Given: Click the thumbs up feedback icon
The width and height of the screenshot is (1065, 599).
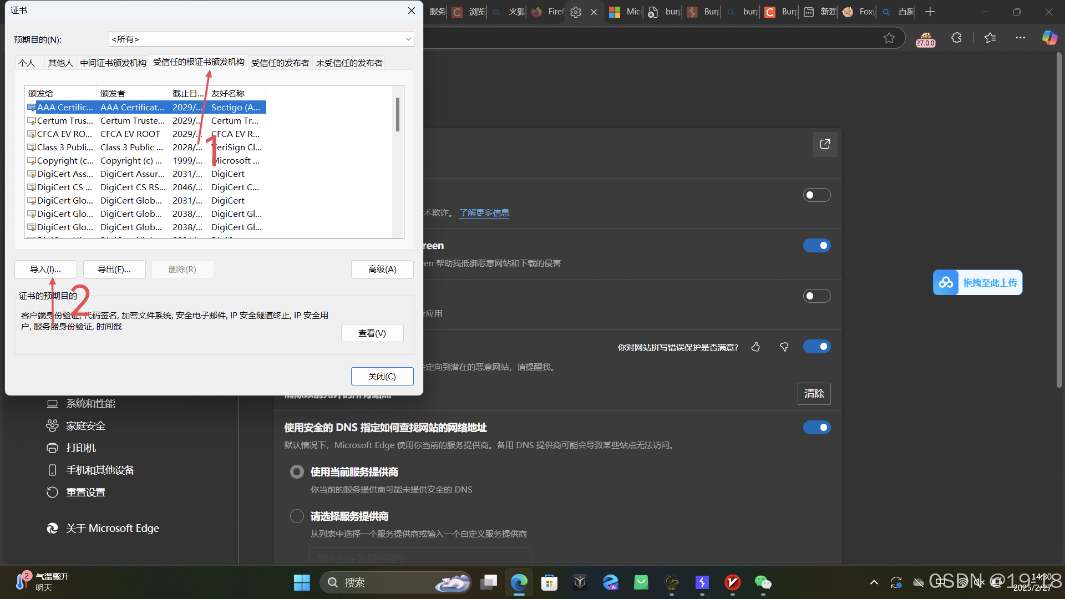Looking at the screenshot, I should [x=755, y=347].
